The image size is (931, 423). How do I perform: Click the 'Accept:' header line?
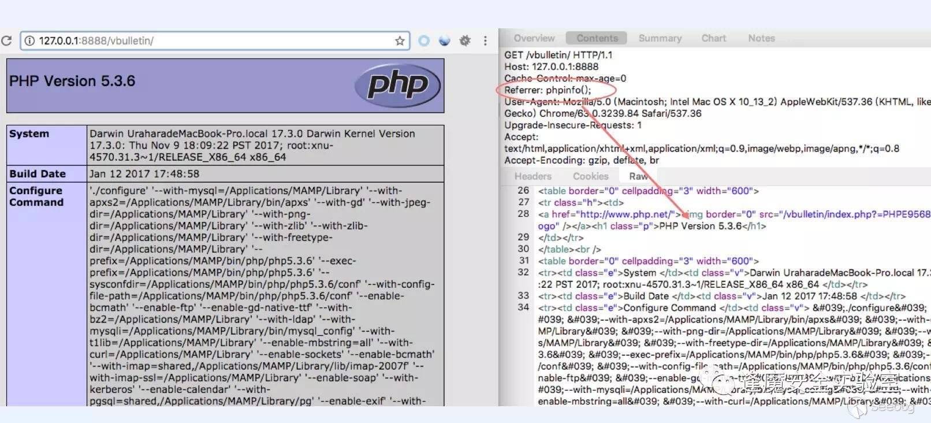[x=522, y=137]
